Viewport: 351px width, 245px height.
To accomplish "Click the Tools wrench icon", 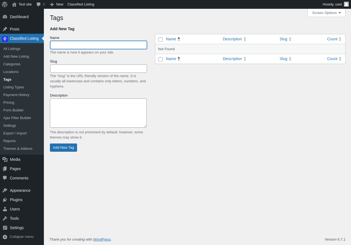I will [x=5, y=218].
